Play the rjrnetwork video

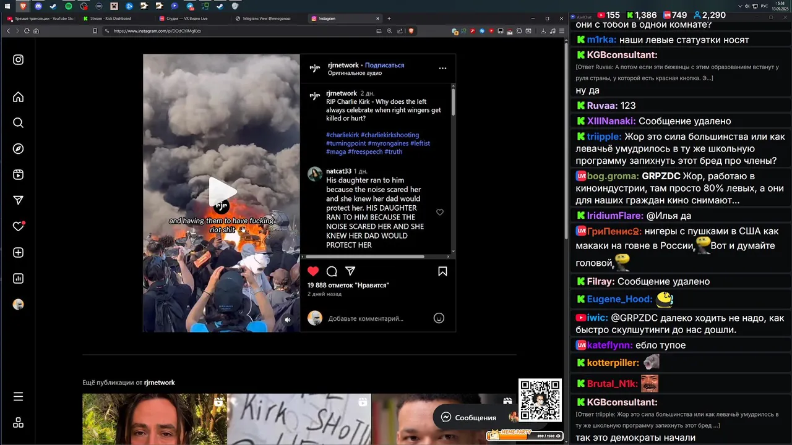coord(222,192)
